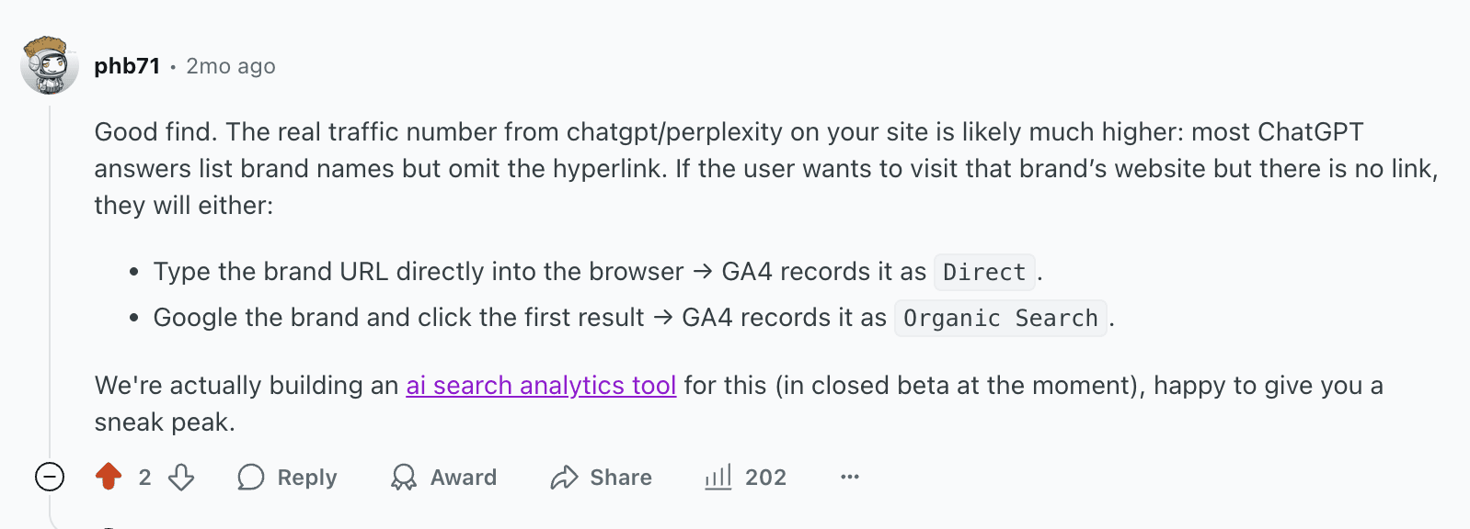Click the vertical thread line under avatar

(50, 276)
